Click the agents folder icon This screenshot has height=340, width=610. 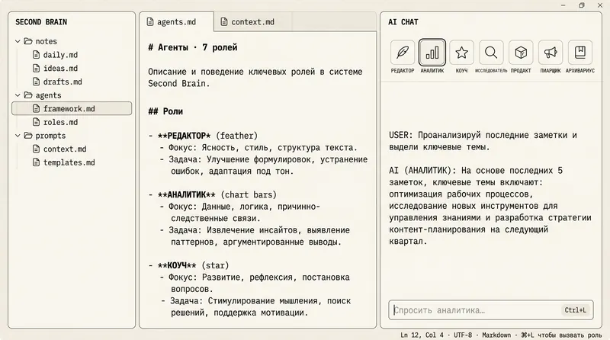(28, 95)
